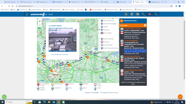Switch to the Home page Google Drive tab

tap(43, 2)
